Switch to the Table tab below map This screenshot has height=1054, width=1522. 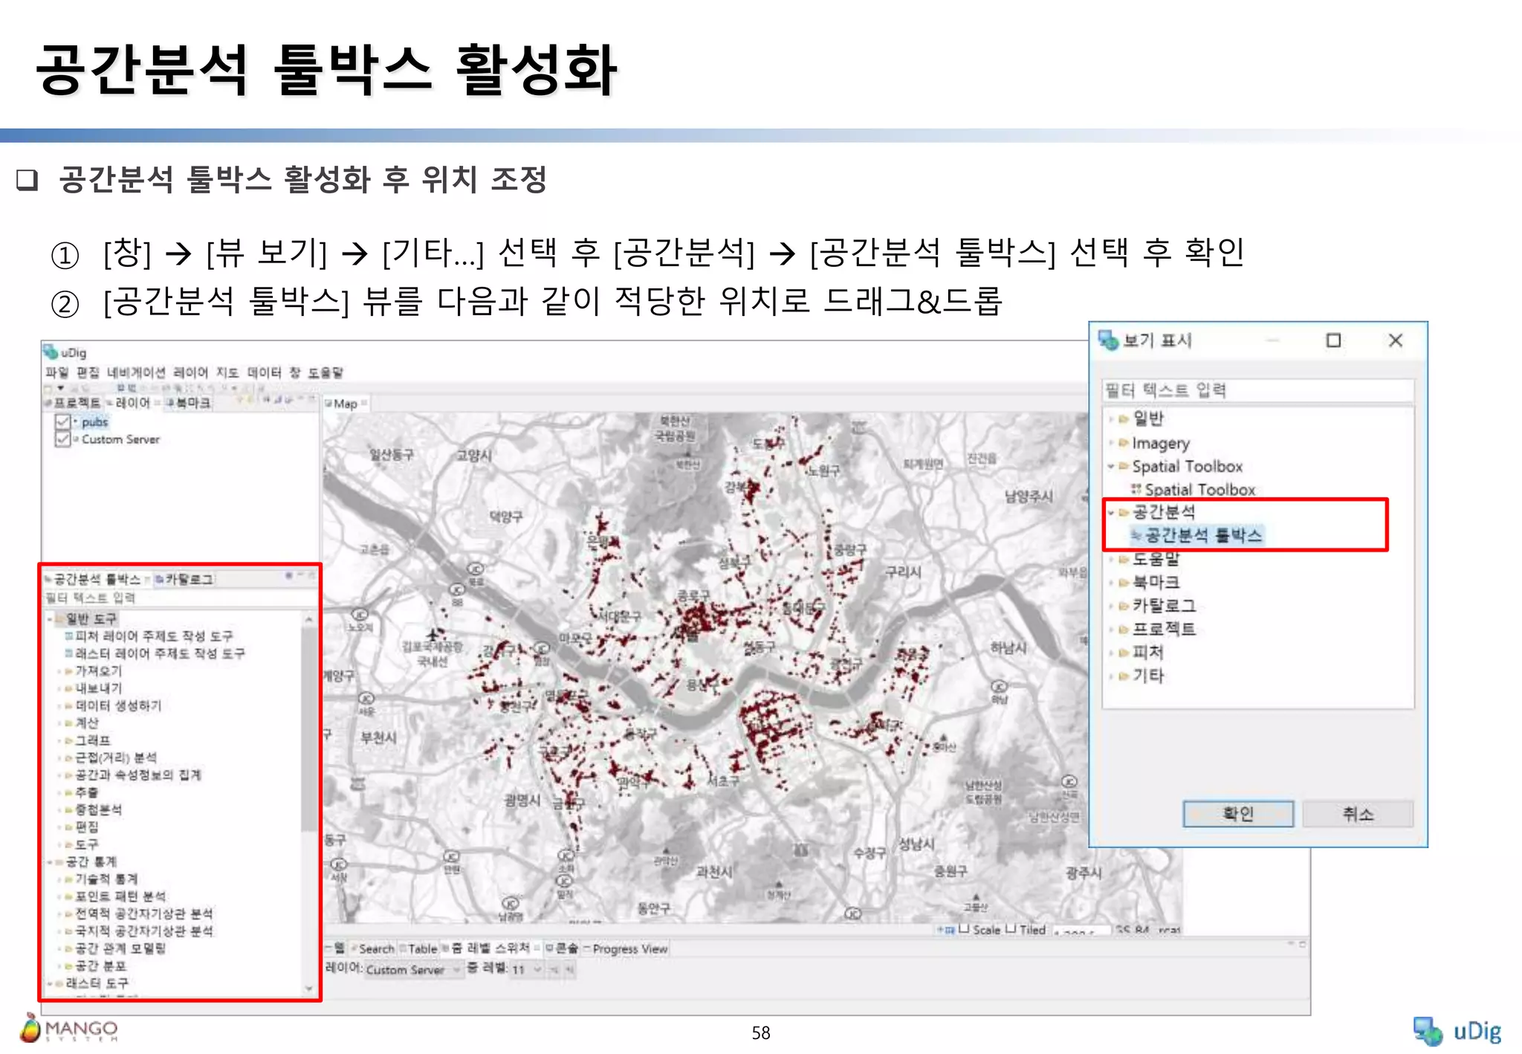(419, 949)
